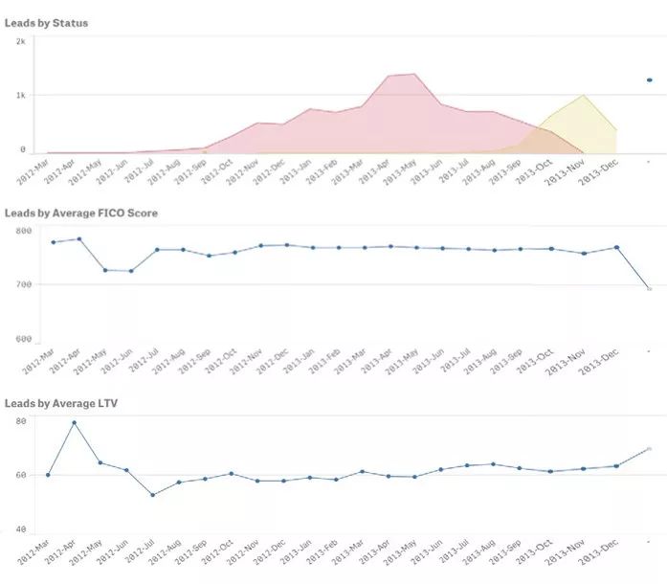Select the isolated blue dot in Status chart
This screenshot has height=584, width=667.
(650, 80)
